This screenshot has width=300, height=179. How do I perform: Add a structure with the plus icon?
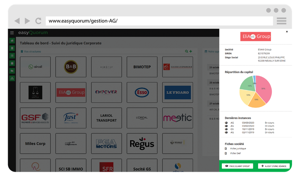(x=191, y=51)
